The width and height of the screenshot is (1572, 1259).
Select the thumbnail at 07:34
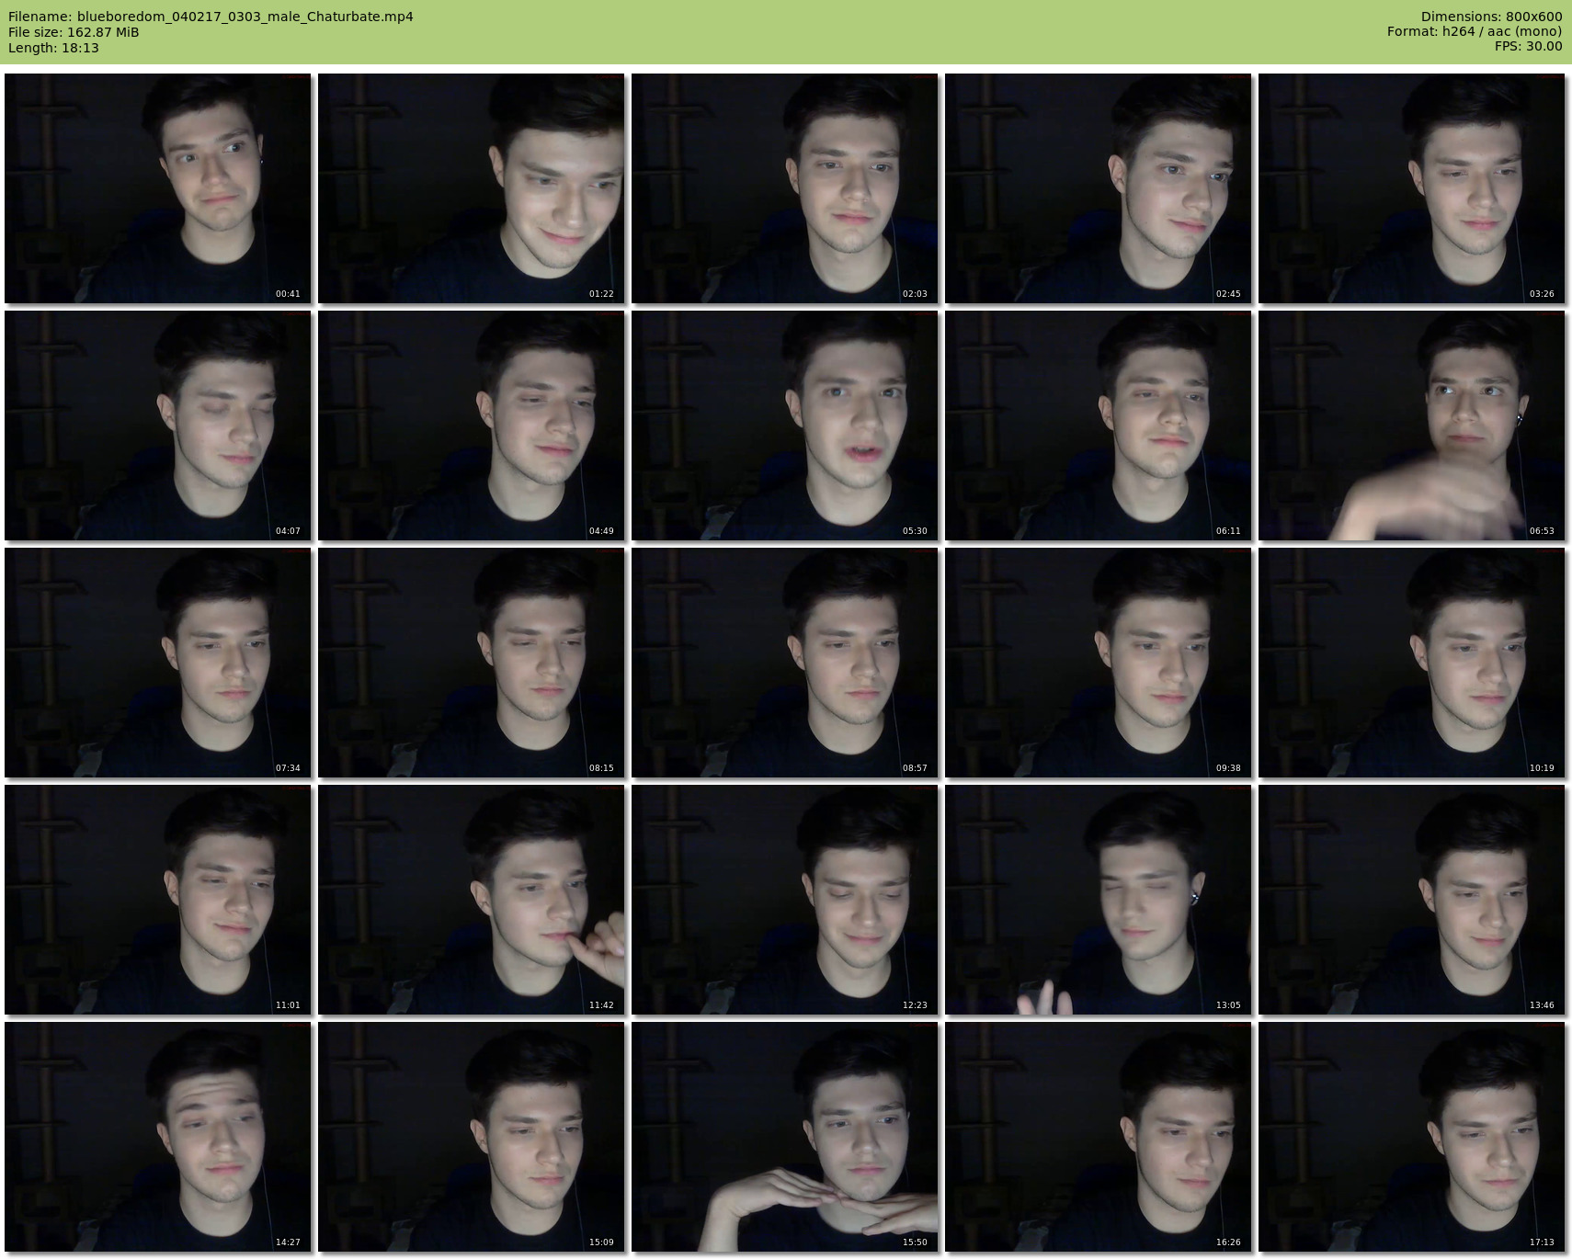coord(157,663)
